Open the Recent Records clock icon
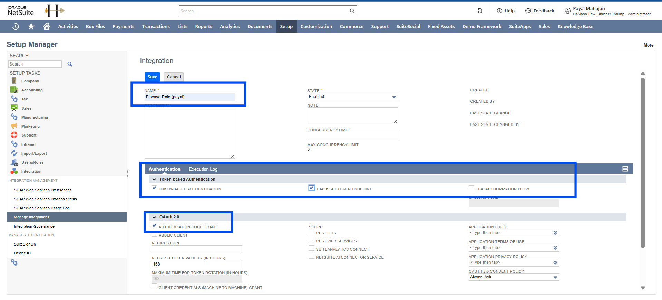This screenshot has height=300, width=662. [16, 26]
